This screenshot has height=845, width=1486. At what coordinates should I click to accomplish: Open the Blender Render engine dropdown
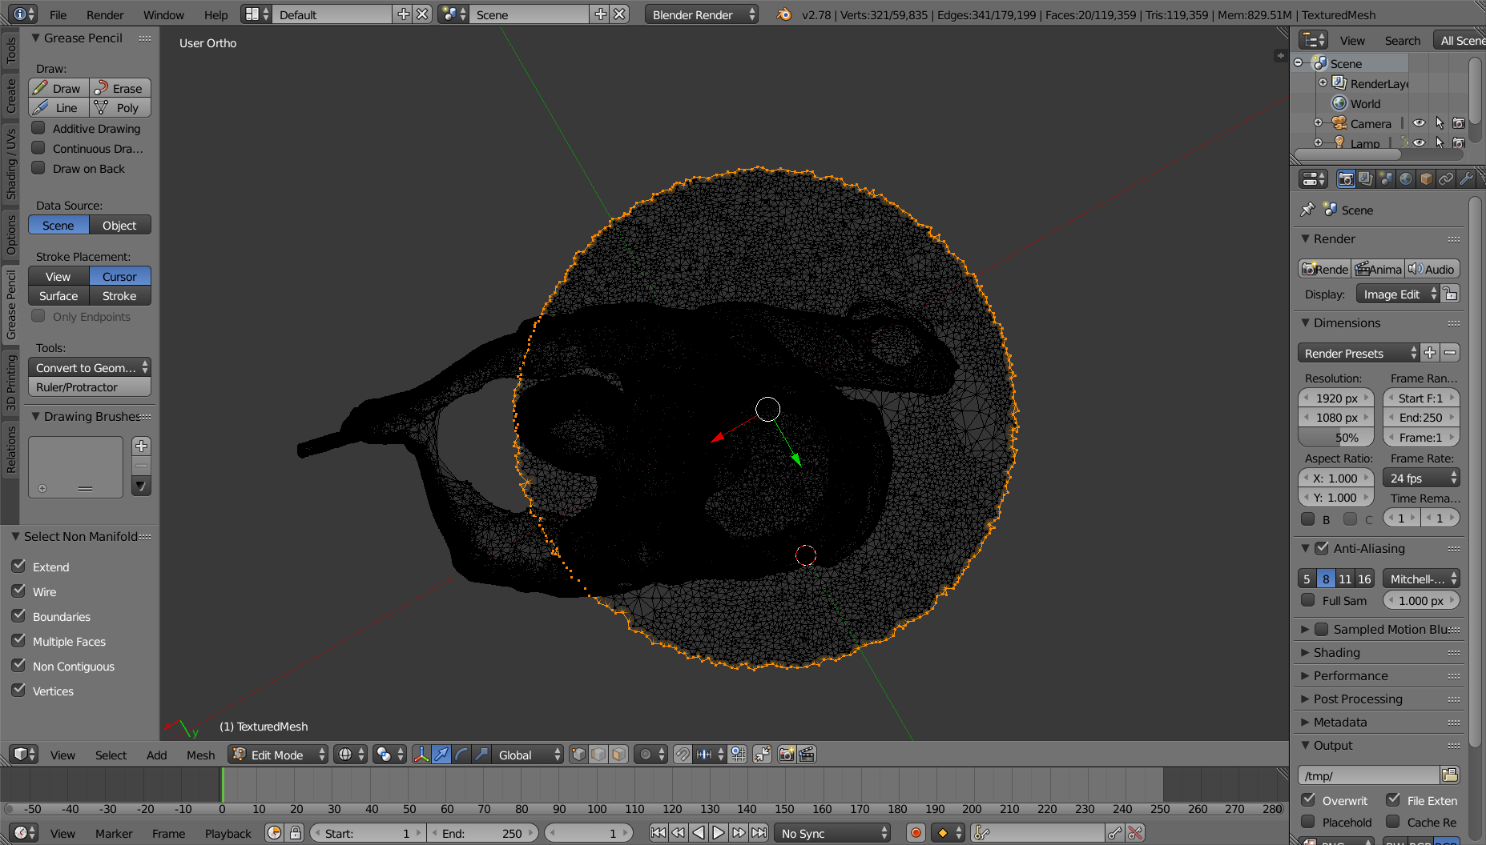point(702,14)
